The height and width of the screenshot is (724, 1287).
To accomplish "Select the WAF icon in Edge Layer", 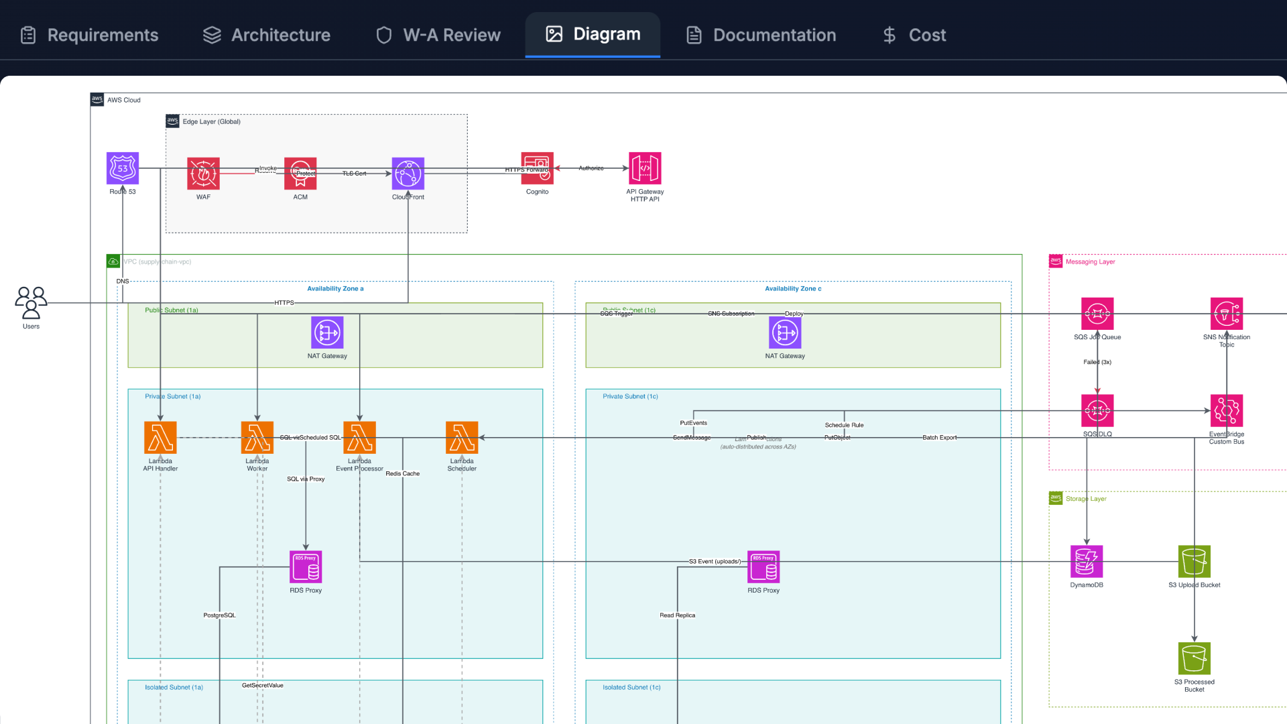I will click(x=203, y=174).
